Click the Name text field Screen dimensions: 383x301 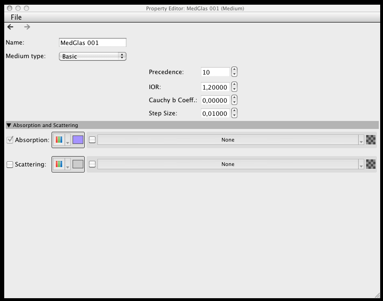pyautogui.click(x=93, y=43)
